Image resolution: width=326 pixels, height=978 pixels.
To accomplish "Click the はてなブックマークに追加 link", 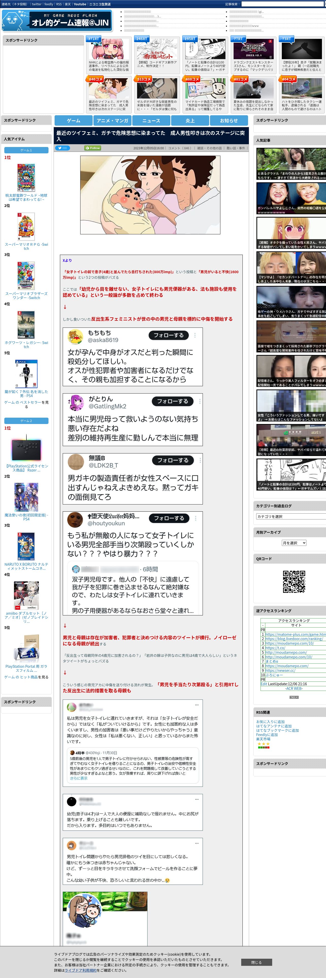I will [278, 730].
